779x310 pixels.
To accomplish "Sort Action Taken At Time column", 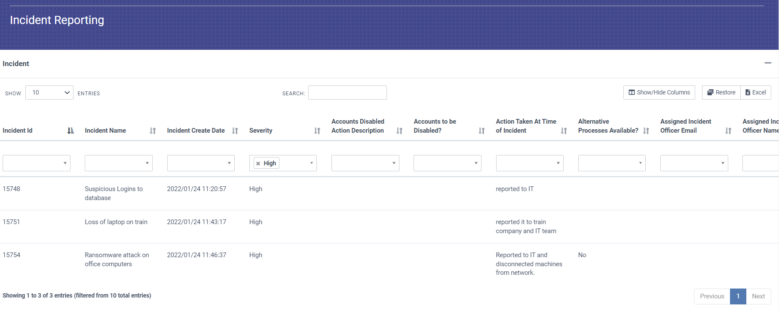I will [x=564, y=131].
